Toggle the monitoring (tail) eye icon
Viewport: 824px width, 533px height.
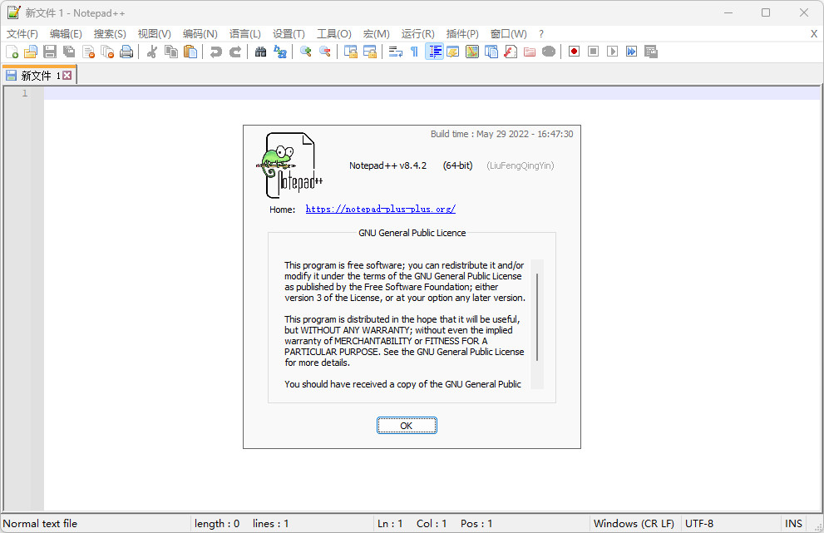point(548,51)
